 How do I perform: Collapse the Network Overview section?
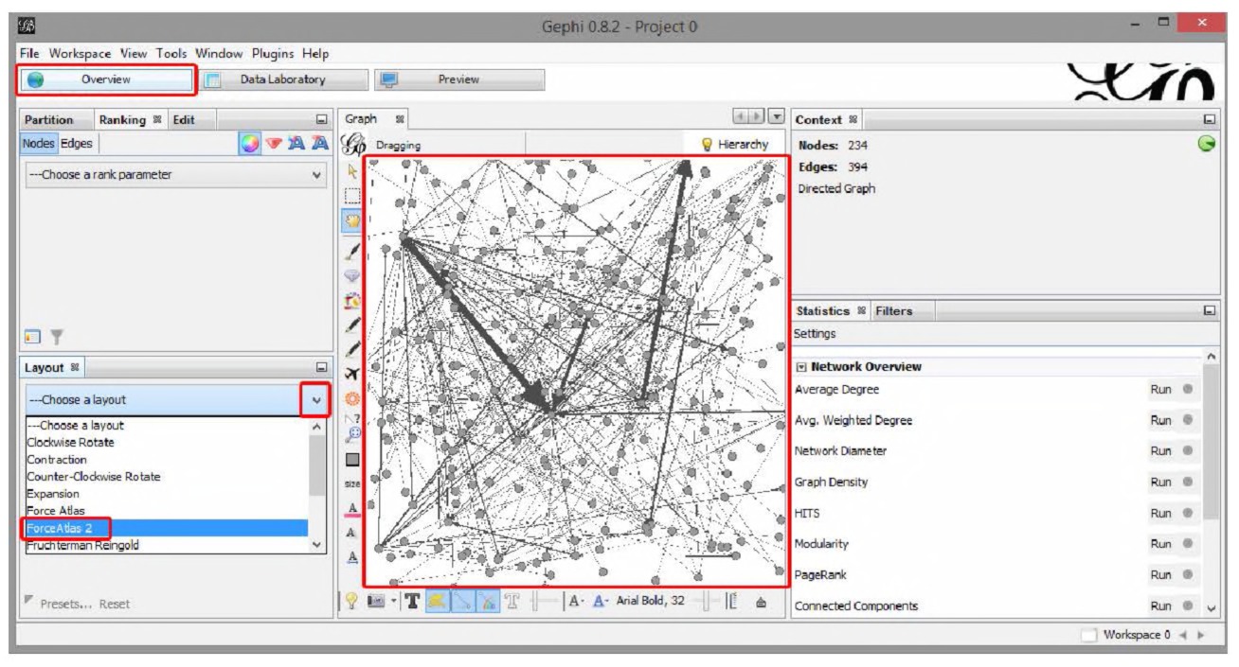coord(802,366)
